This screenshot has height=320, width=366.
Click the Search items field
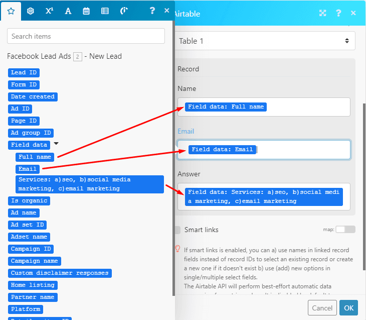[x=86, y=36]
